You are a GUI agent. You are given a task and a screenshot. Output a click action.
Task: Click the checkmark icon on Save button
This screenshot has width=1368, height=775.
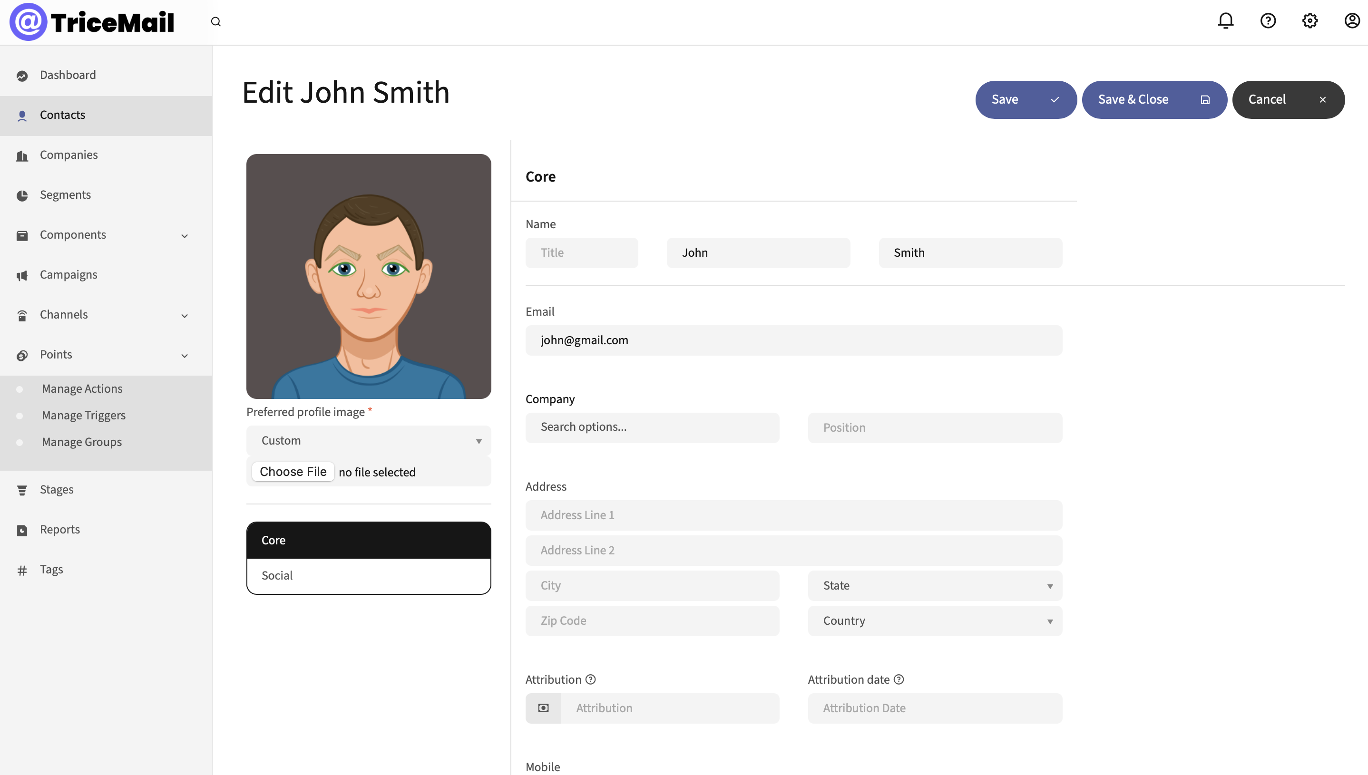1055,99
